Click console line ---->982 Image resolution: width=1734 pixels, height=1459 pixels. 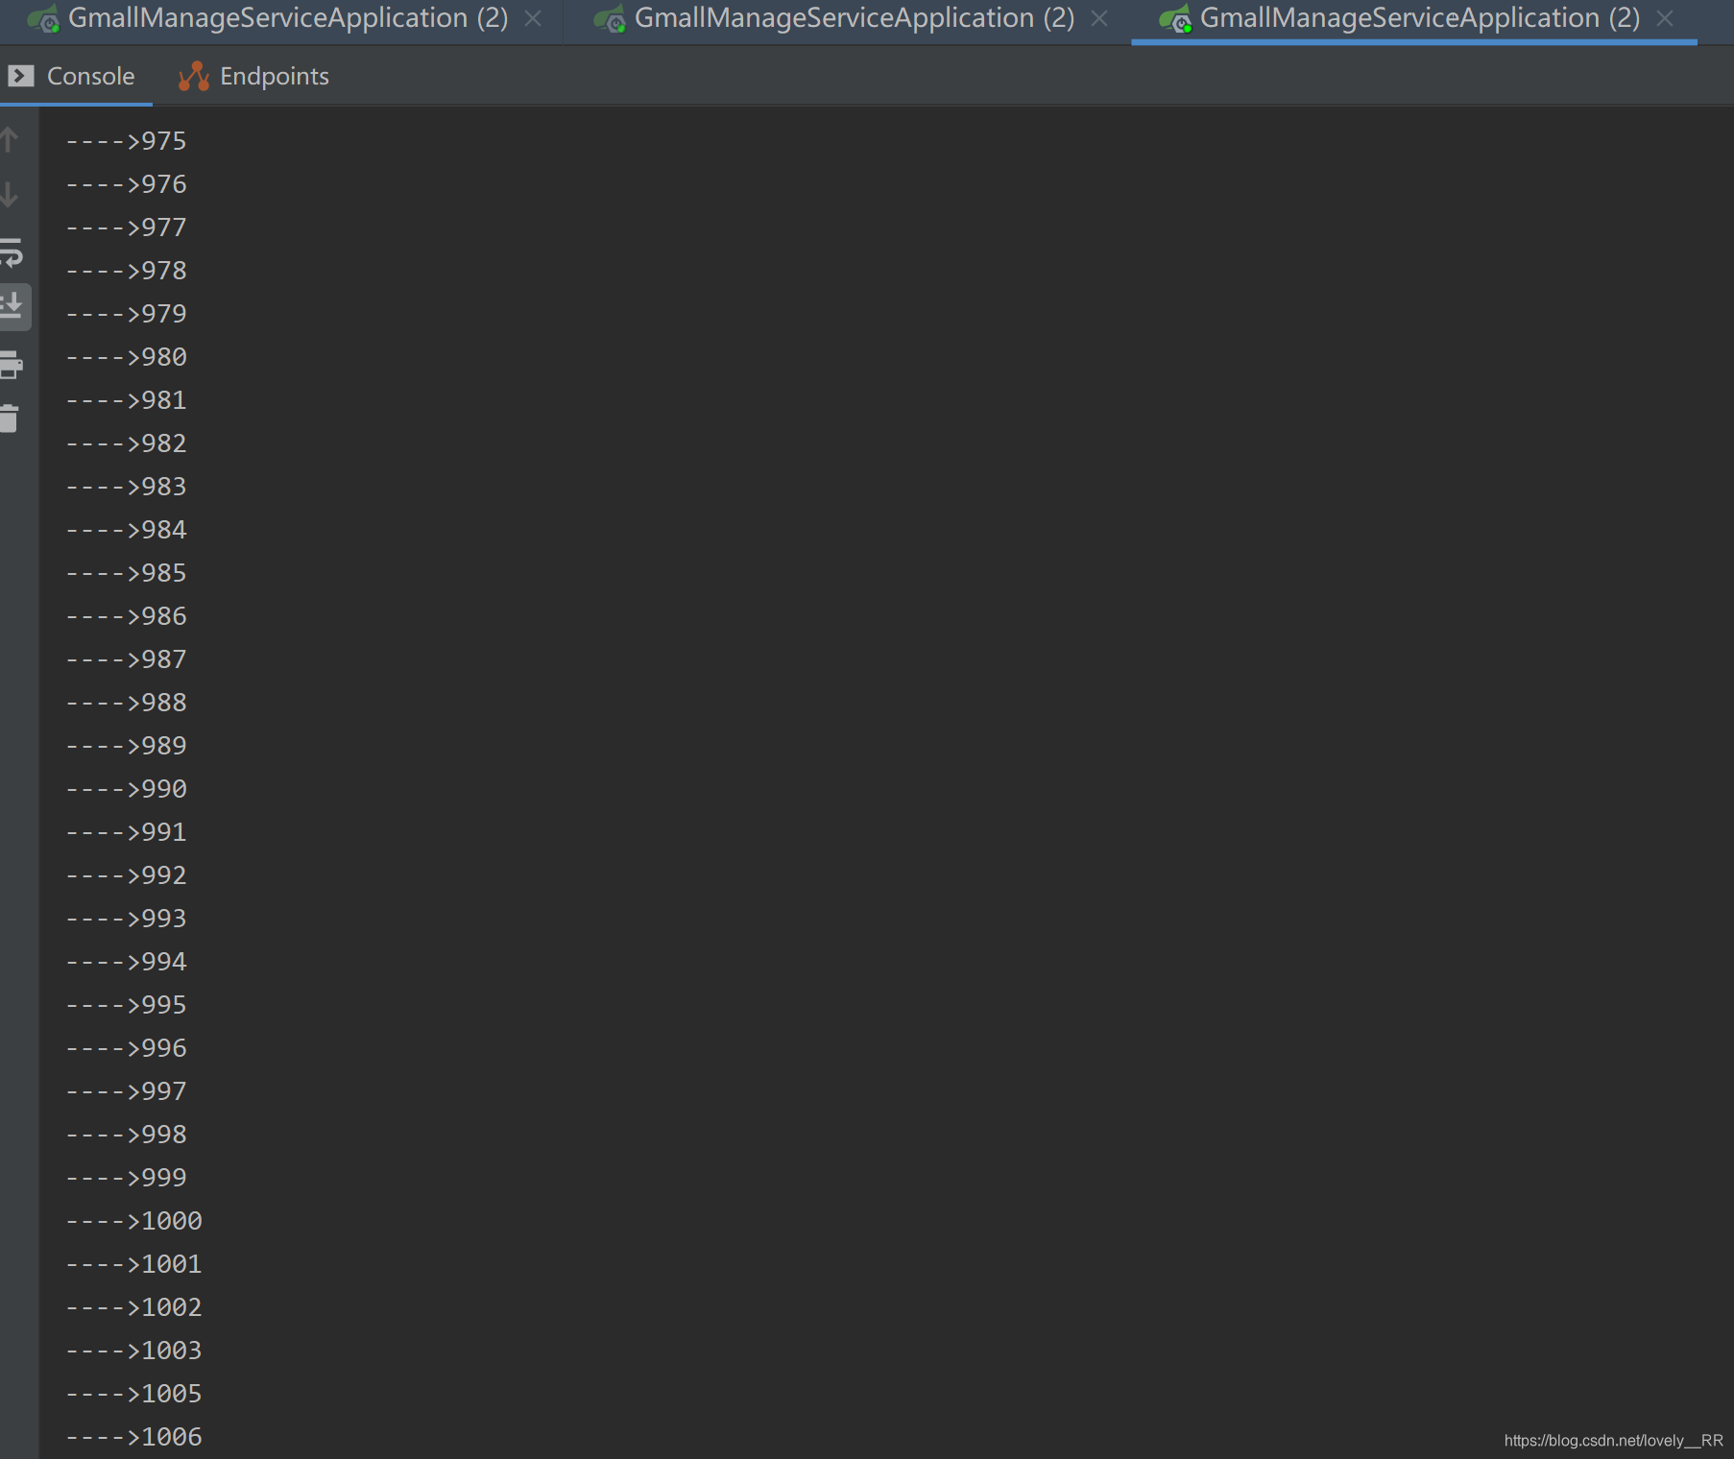coord(126,443)
